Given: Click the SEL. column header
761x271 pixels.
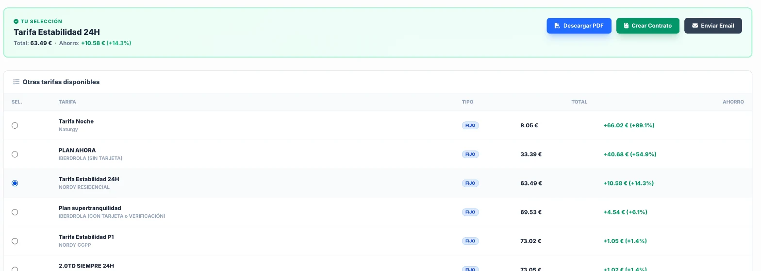Looking at the screenshot, I should 17,102.
